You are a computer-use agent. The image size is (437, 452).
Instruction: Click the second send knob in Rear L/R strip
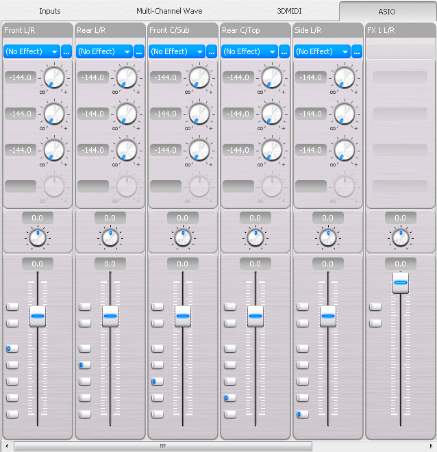[126, 114]
